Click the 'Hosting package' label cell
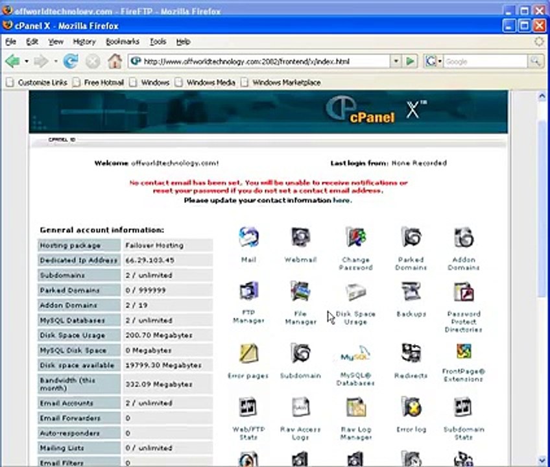 79,245
